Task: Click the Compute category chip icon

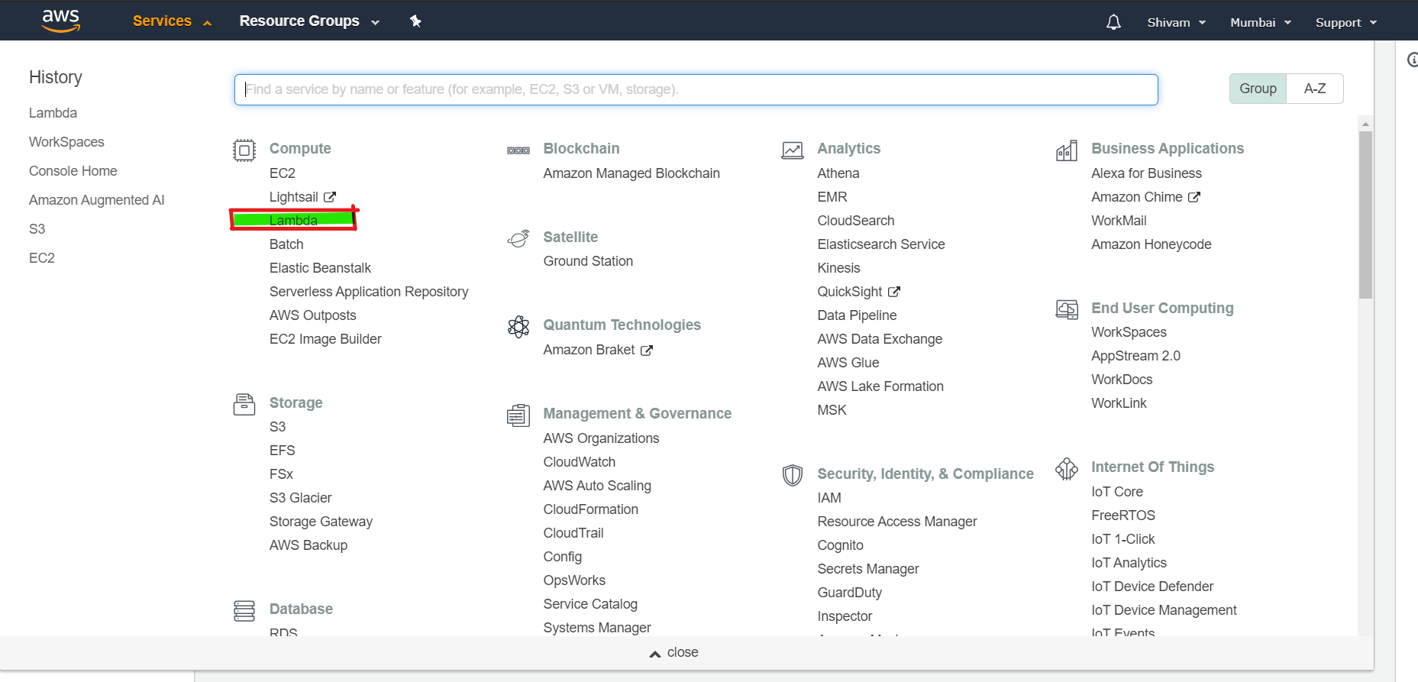Action: pyautogui.click(x=244, y=150)
